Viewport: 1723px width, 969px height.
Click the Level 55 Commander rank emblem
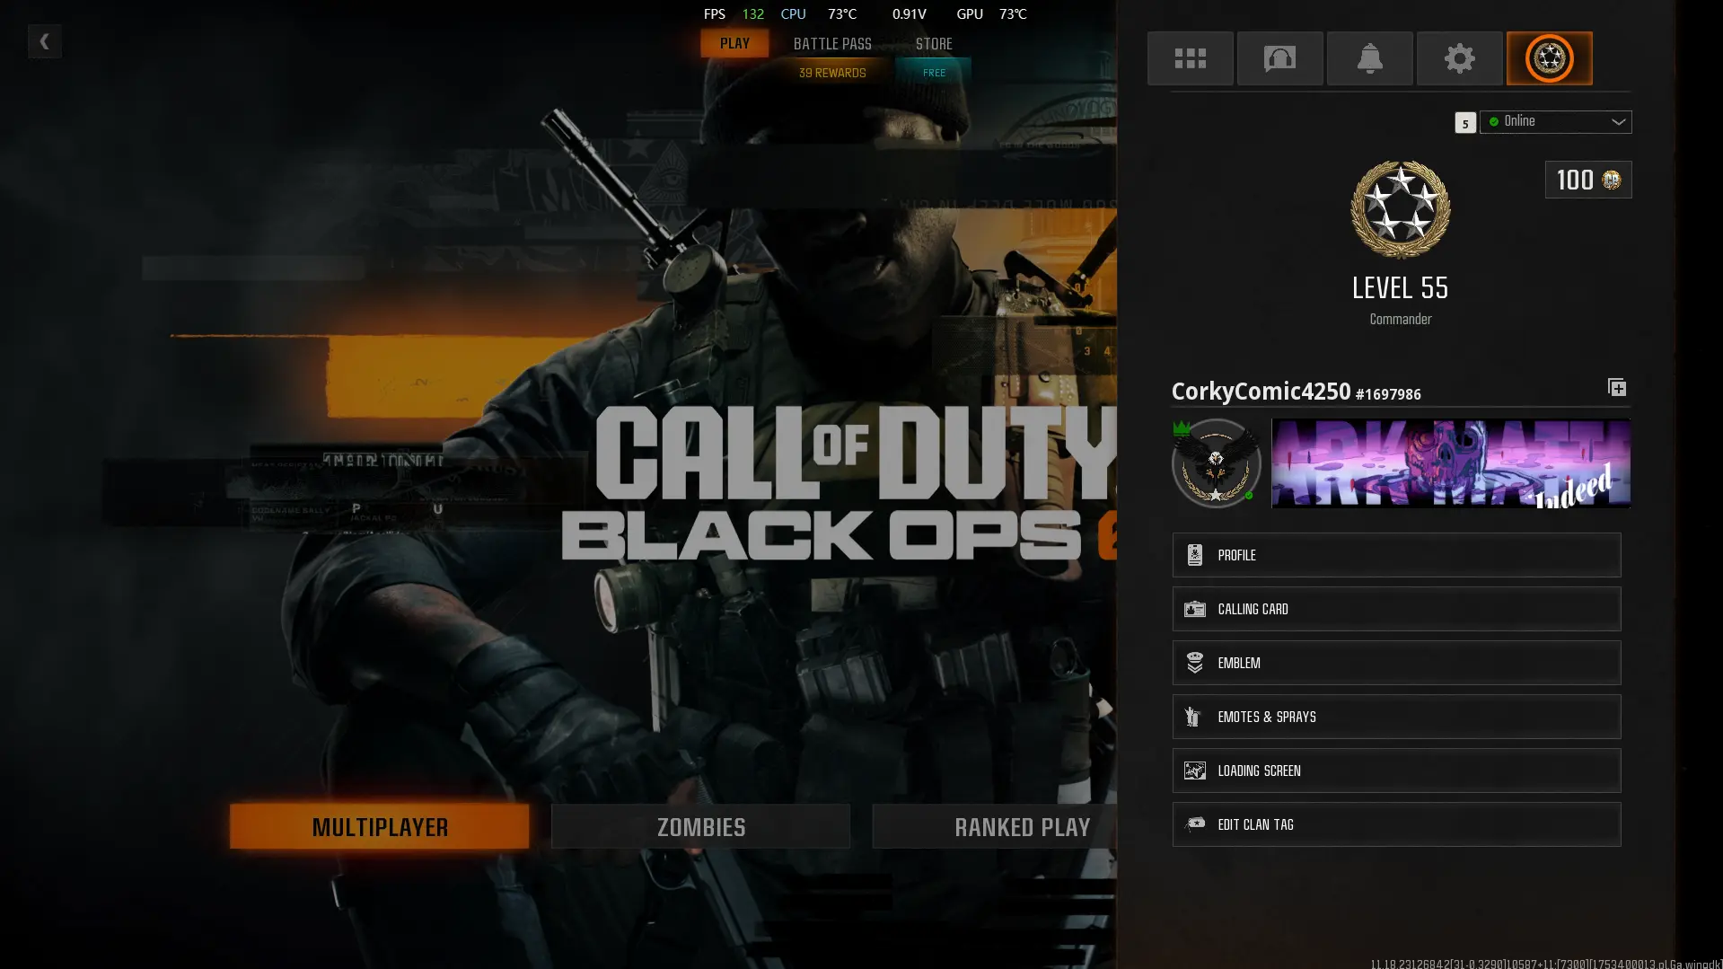point(1400,209)
